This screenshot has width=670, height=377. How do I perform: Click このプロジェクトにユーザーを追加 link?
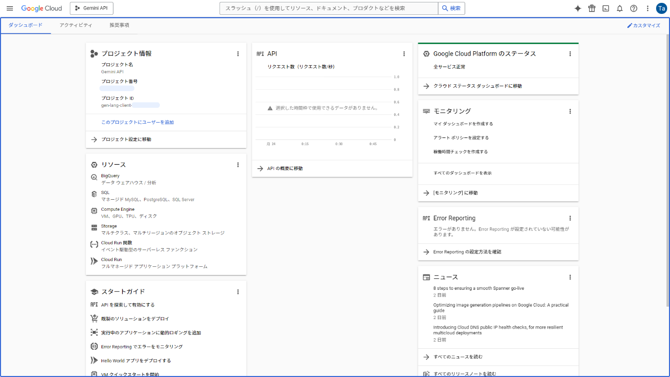pos(137,123)
